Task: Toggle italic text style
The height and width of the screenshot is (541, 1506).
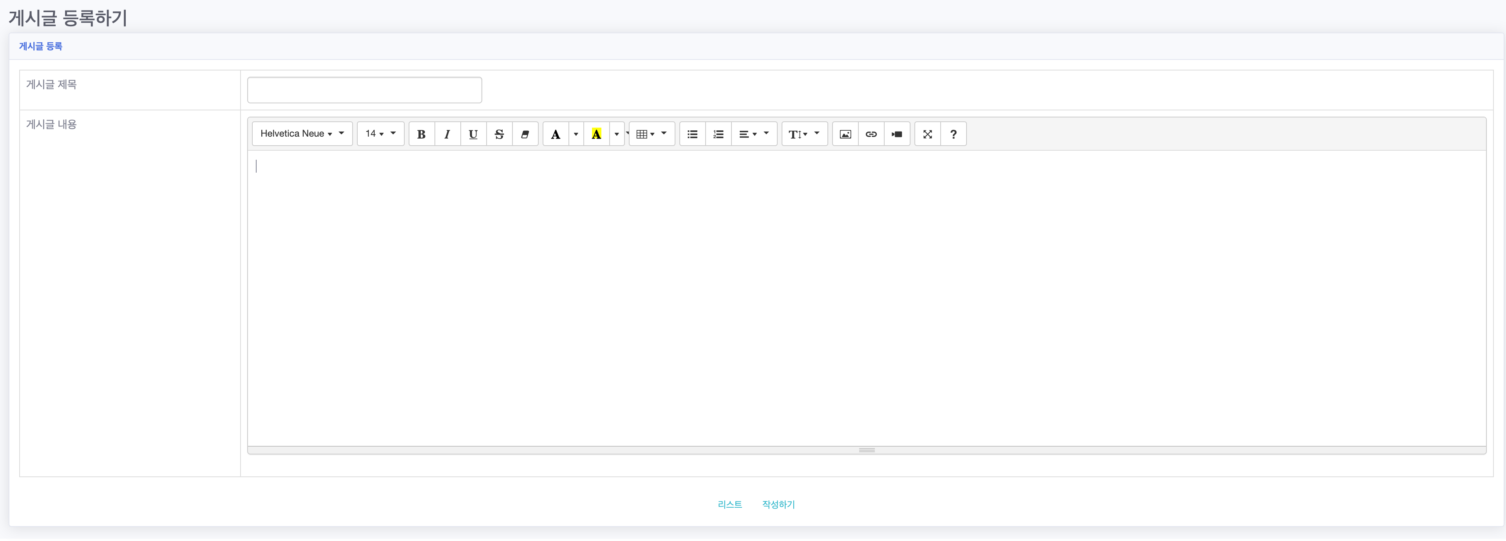Action: pos(447,134)
